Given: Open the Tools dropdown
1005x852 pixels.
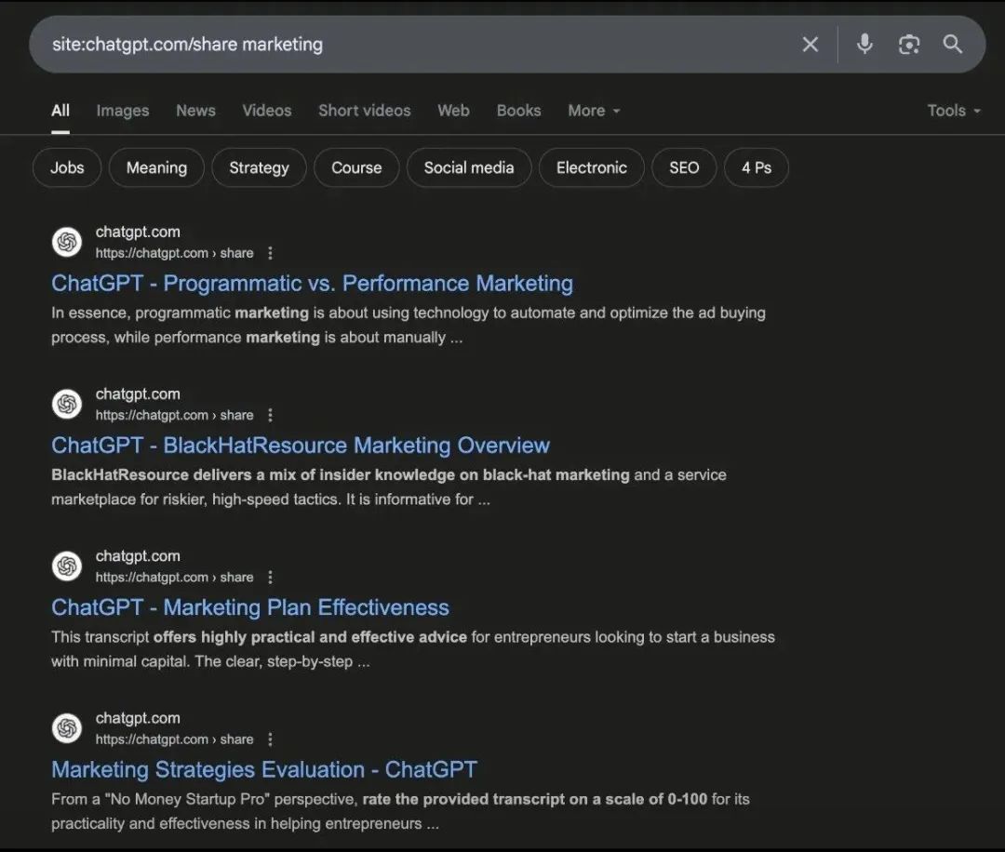Looking at the screenshot, I should [953, 111].
